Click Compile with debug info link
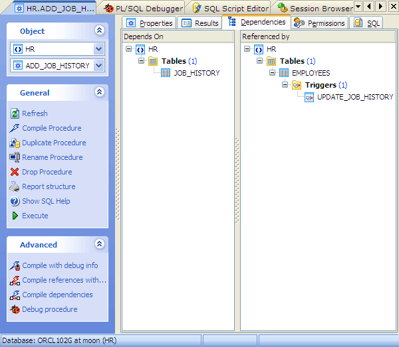Screen dimensions: 399x347 [60, 265]
